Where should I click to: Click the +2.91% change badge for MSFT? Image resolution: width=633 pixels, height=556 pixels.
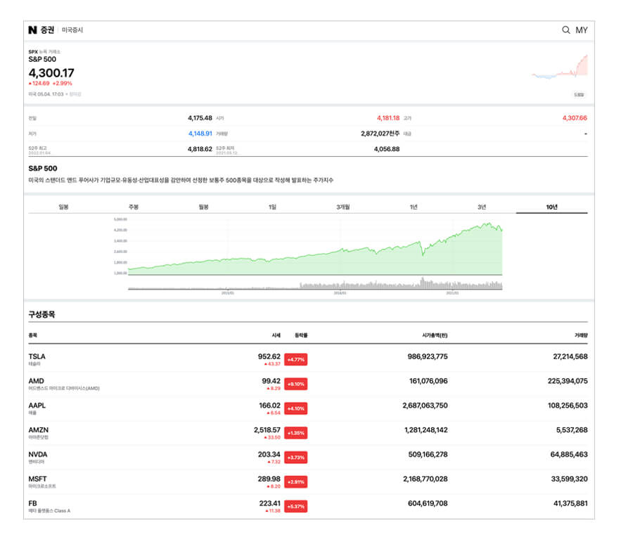[x=296, y=482]
